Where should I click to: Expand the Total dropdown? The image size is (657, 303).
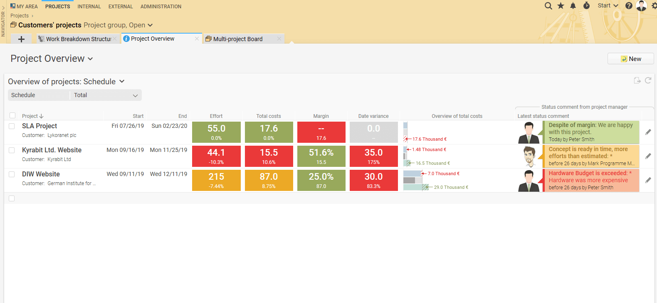(106, 95)
